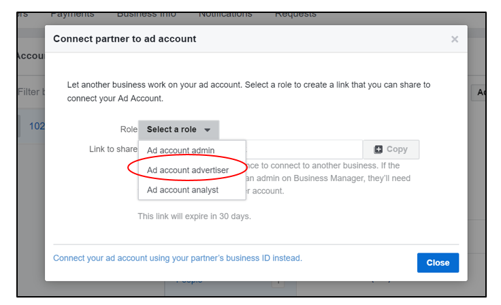Viewport: 501px width, 305px height.
Task: Click the Filter field behind the dialog
Action: pyautogui.click(x=31, y=91)
